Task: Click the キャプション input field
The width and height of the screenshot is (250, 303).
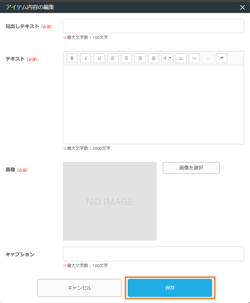Action: coord(153,254)
